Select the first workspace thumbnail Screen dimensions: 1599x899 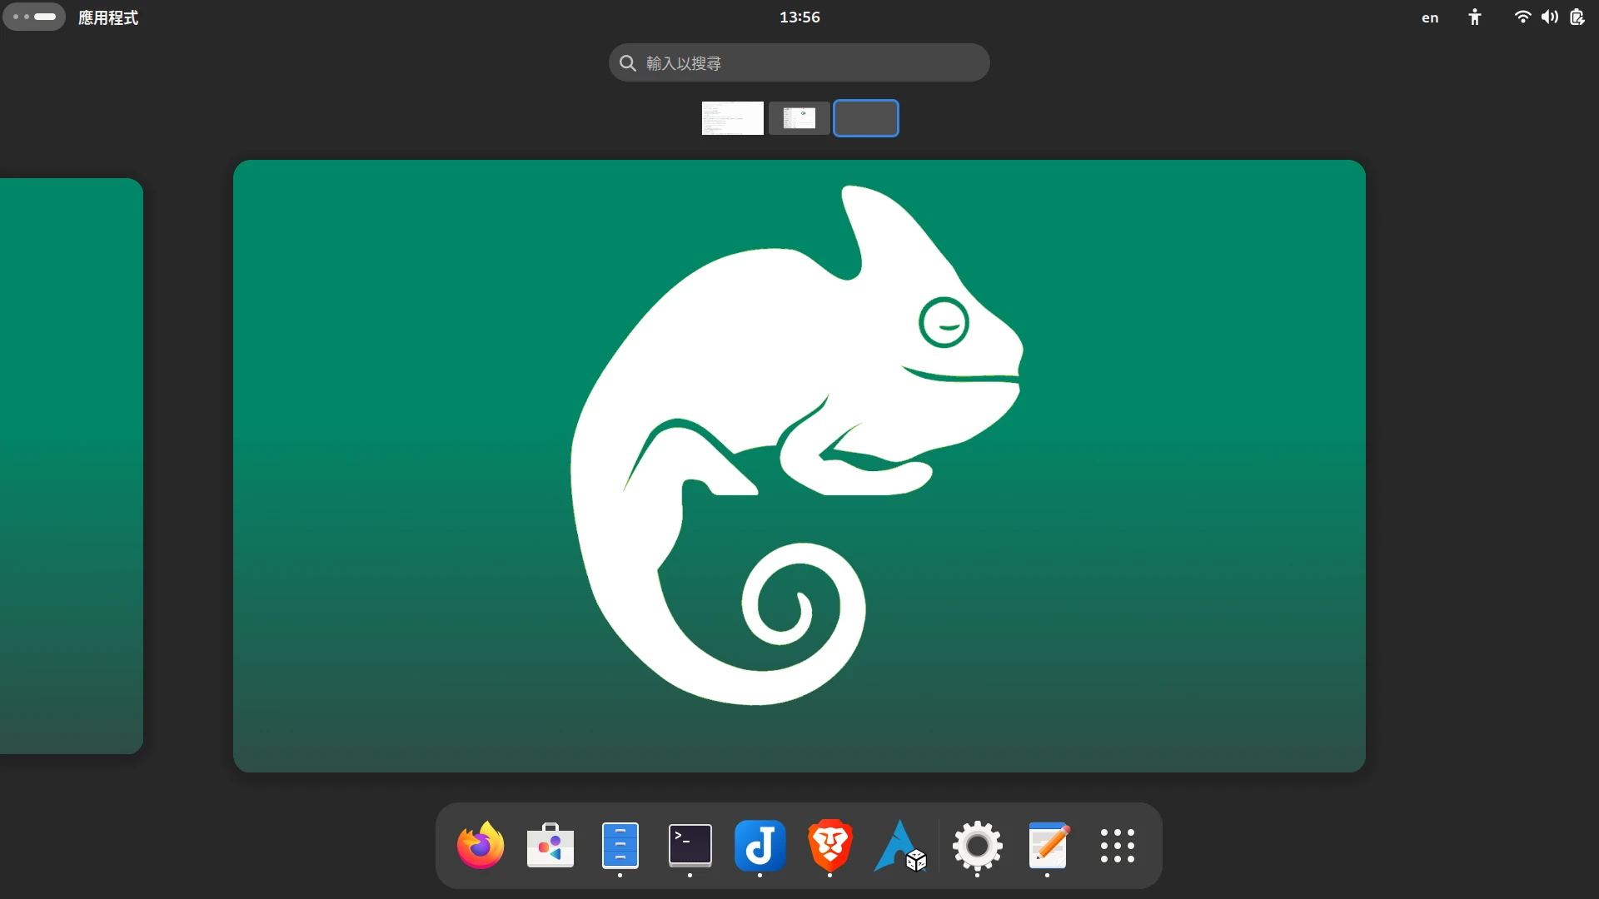click(x=733, y=118)
